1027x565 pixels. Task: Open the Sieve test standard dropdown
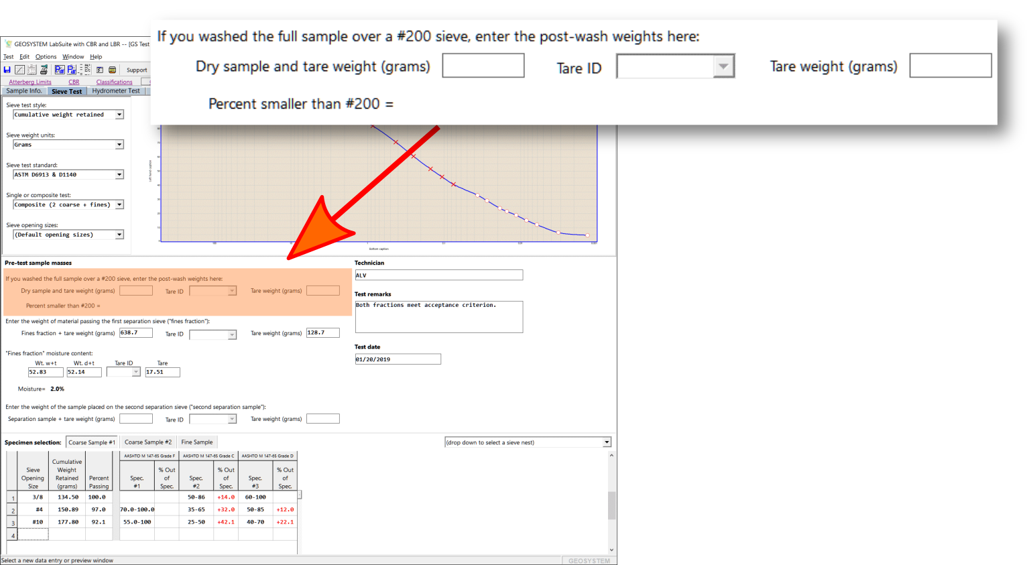[x=119, y=175]
